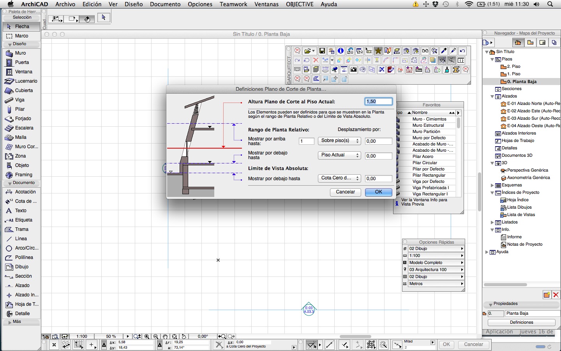Pick the Cubierta roof tool
561x351 pixels.
tap(23, 90)
